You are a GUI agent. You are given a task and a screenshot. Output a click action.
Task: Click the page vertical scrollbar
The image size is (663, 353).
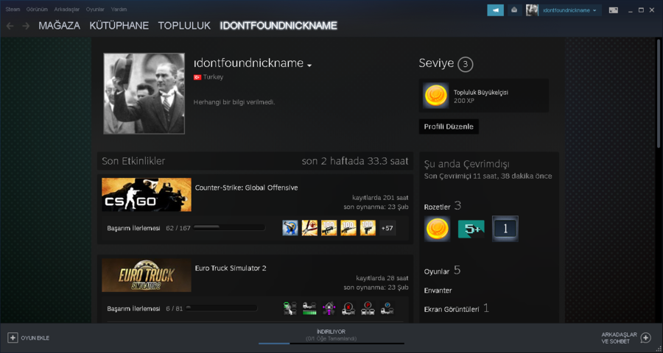[x=658, y=93]
